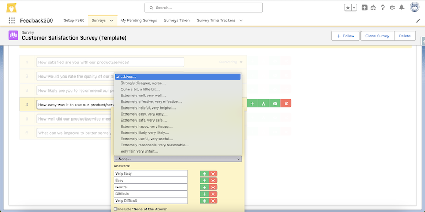Open the Notifications bell
This screenshot has width=425, height=212.
point(402,8)
